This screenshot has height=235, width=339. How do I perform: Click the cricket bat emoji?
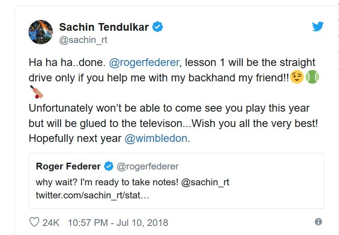click(x=37, y=92)
